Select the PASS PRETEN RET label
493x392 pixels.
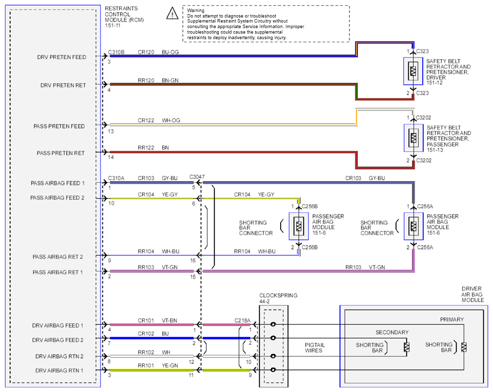(61, 153)
